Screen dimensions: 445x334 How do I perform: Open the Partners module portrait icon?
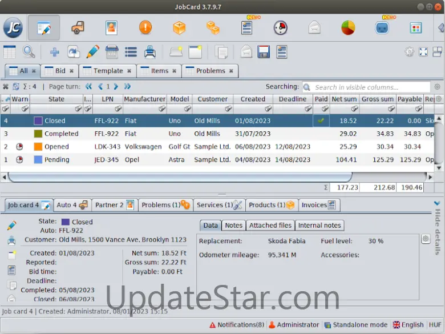111,28
